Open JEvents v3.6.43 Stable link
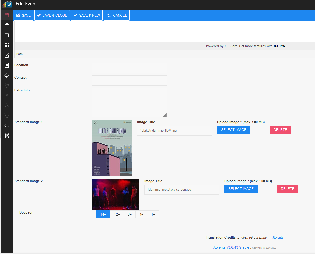The width and height of the screenshot is (315, 254). coord(231,247)
